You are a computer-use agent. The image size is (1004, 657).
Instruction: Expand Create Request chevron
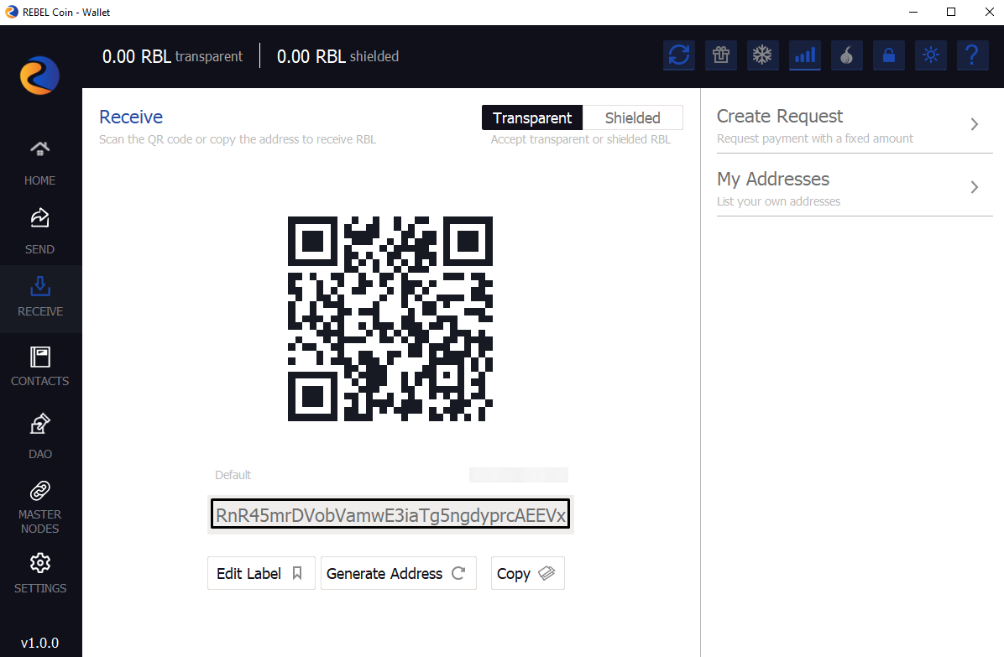point(974,124)
